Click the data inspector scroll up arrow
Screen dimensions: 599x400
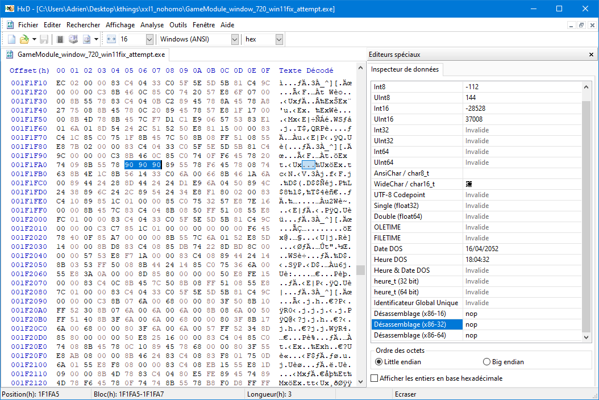(586, 87)
